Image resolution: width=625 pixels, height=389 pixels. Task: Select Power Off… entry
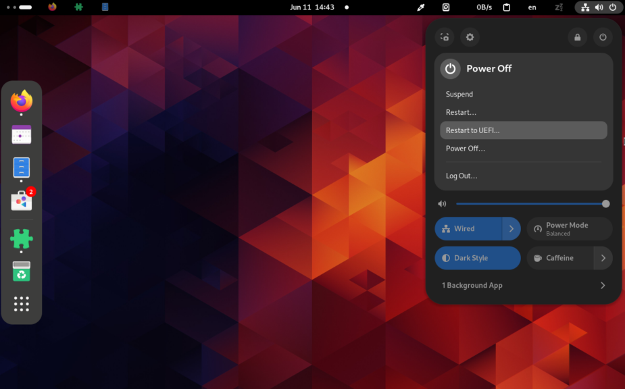coord(524,149)
